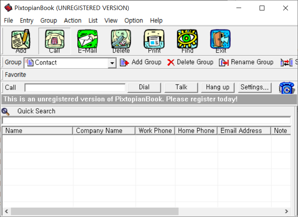Image resolution: width=298 pixels, height=217 pixels.
Task: Expand the Group combo box arrow
Action: pyautogui.click(x=112, y=63)
